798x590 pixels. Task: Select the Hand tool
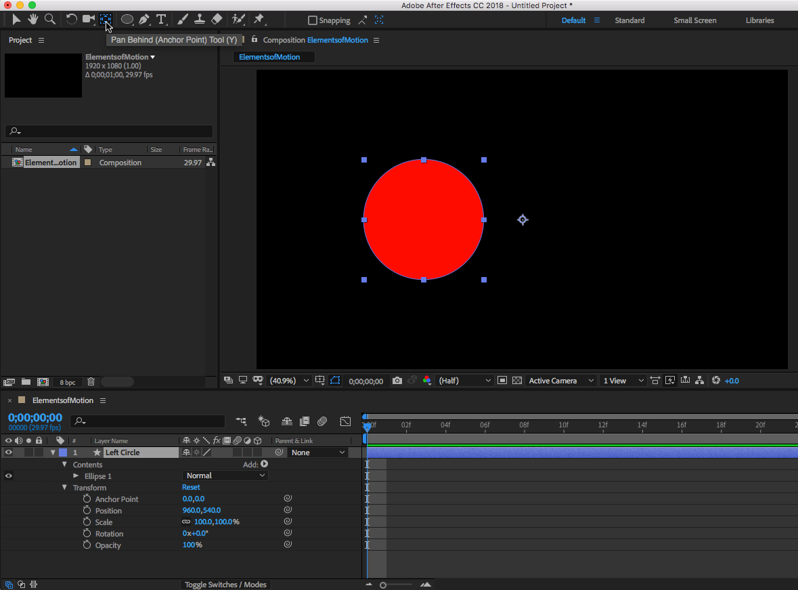(32, 20)
